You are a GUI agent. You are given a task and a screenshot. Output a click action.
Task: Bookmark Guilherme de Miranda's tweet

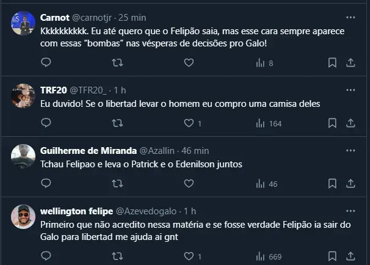[x=332, y=183]
